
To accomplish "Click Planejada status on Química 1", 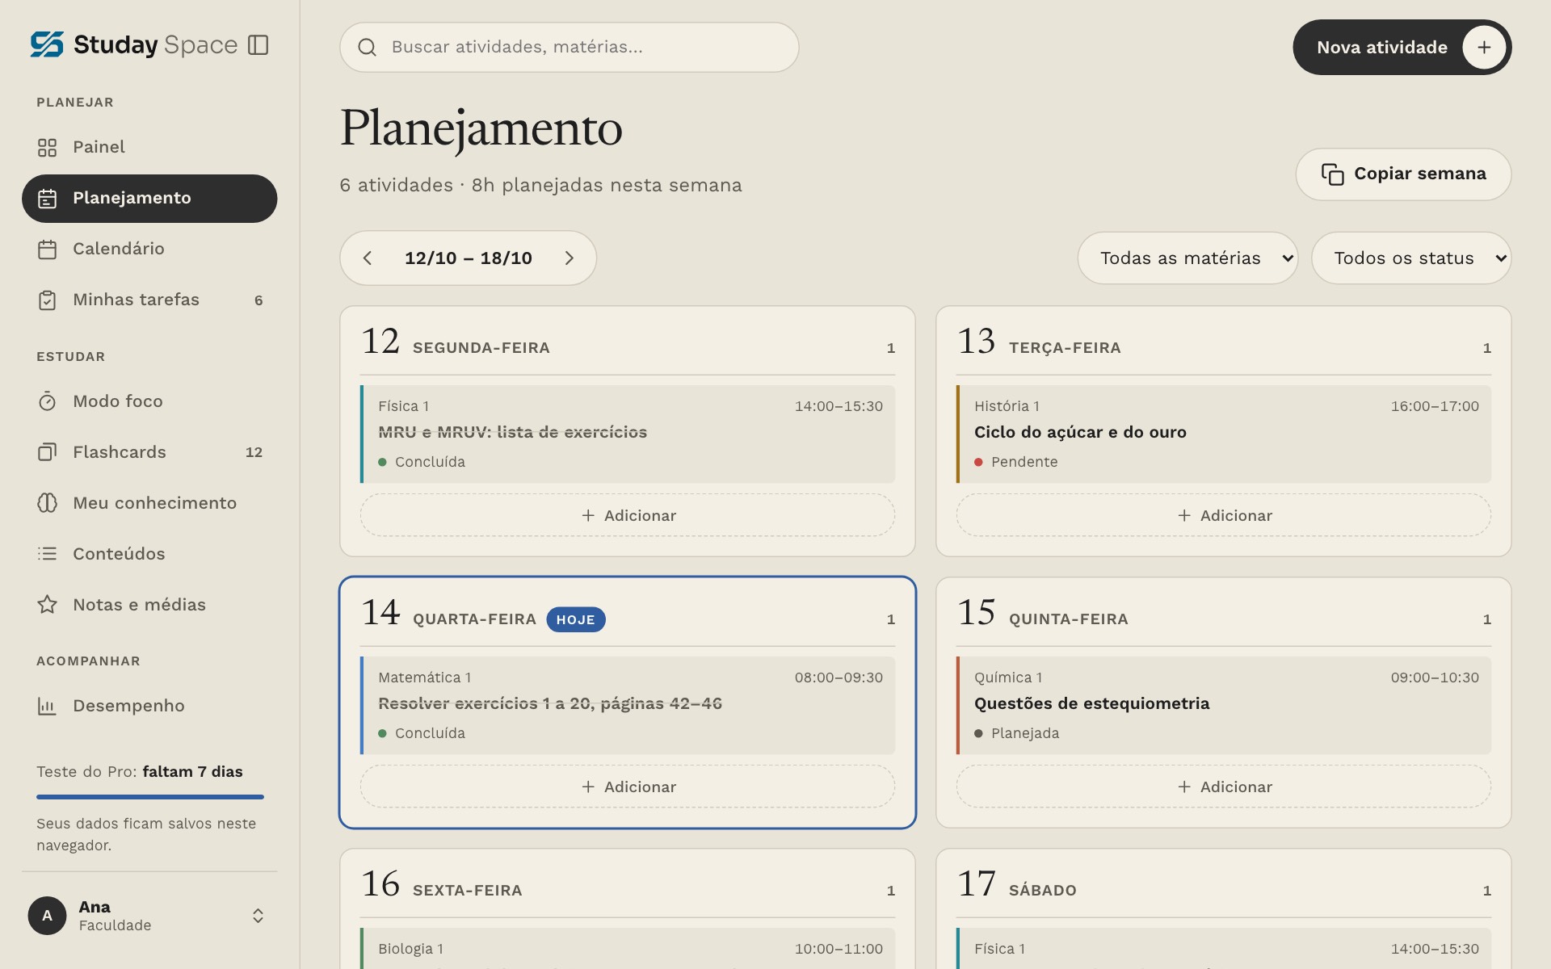I will [1017, 733].
